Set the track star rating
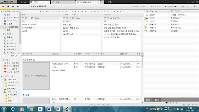Viewport: 199px width, 112px height. click(x=155, y=6)
